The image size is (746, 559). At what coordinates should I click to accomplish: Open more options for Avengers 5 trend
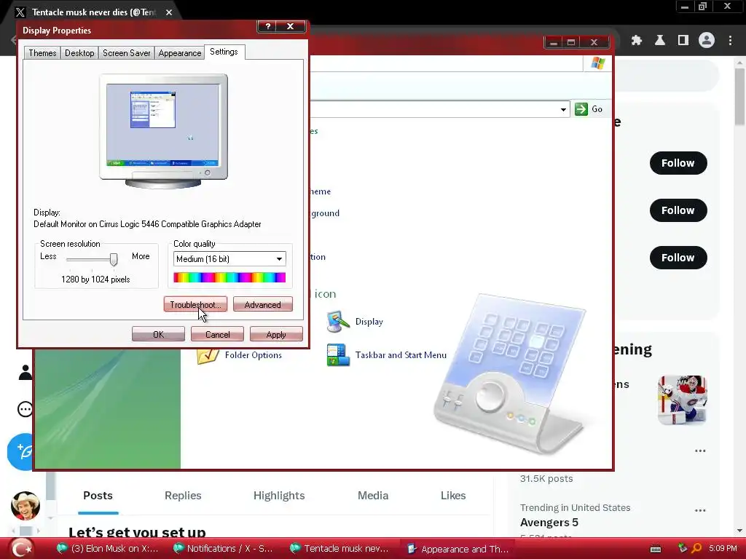[700, 510]
